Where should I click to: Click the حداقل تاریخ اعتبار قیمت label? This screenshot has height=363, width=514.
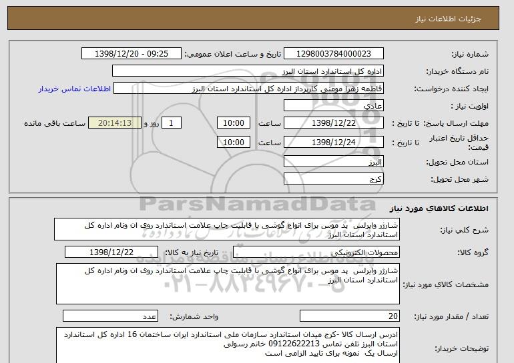(459, 143)
